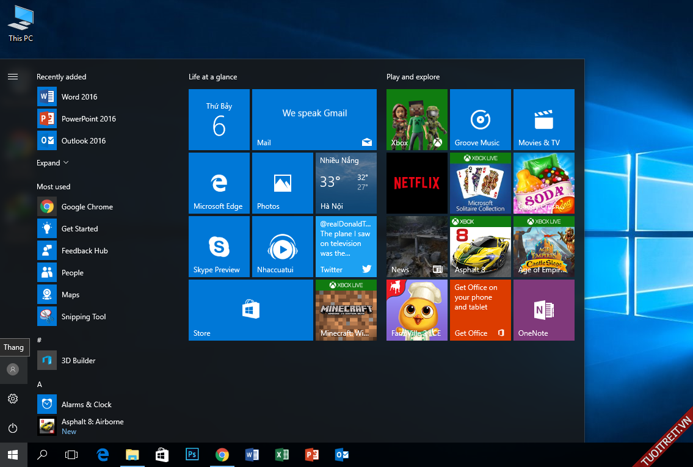Open the user account icon for Thang
Image resolution: width=693 pixels, height=467 pixels.
(x=13, y=369)
